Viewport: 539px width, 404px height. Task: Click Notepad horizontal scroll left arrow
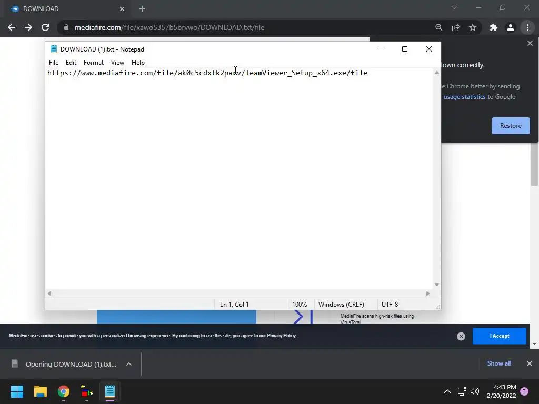(x=49, y=294)
